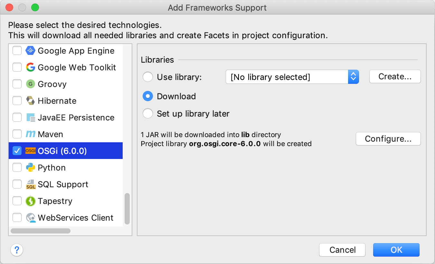Click the Python framework icon
Image resolution: width=435 pixels, height=264 pixels.
pyautogui.click(x=31, y=168)
